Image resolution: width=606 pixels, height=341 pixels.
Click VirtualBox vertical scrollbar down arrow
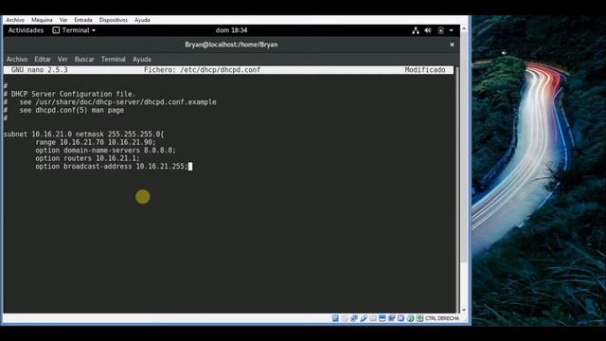click(464, 310)
